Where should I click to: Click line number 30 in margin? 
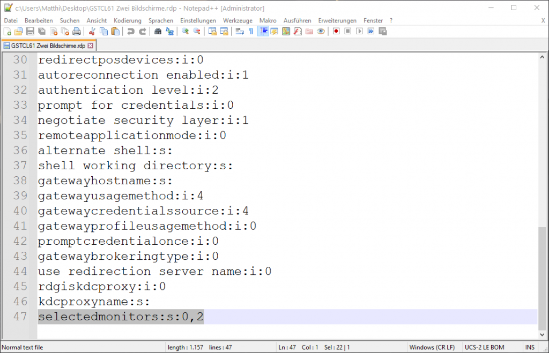(x=20, y=60)
